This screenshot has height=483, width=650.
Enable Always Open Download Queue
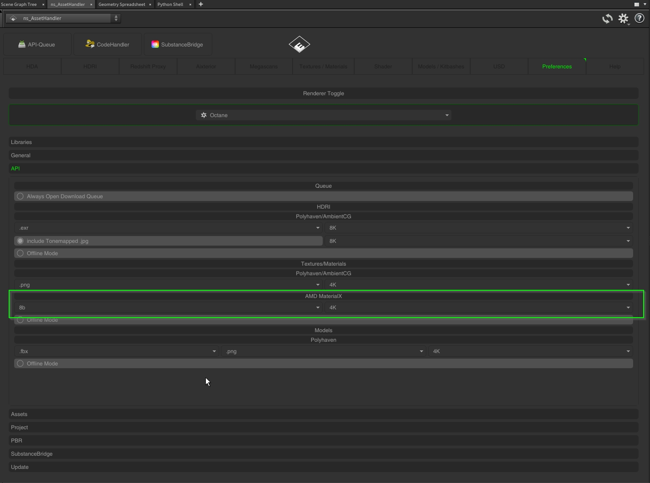pyautogui.click(x=20, y=196)
